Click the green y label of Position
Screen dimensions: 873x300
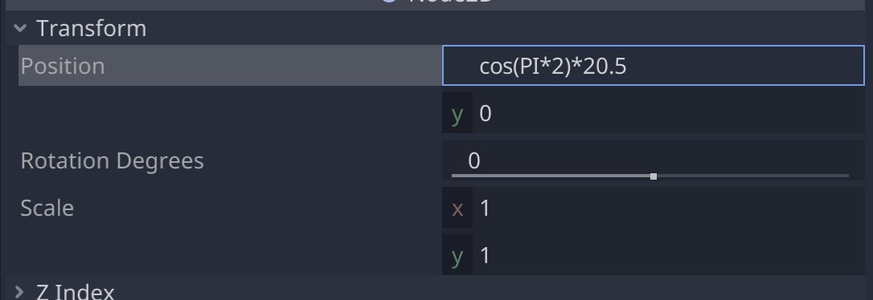tap(457, 114)
